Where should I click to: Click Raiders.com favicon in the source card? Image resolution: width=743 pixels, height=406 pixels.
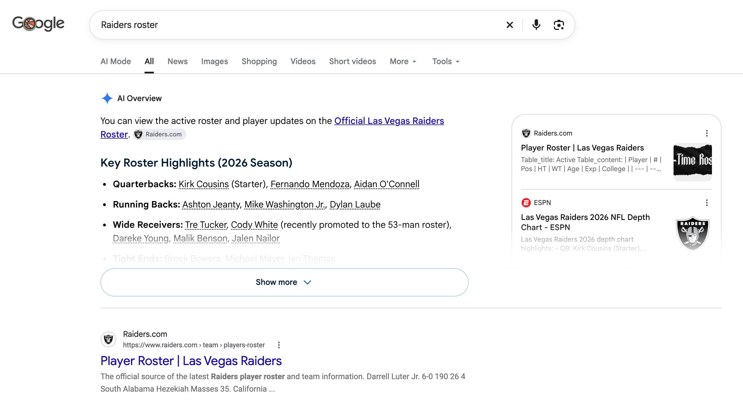coord(526,133)
